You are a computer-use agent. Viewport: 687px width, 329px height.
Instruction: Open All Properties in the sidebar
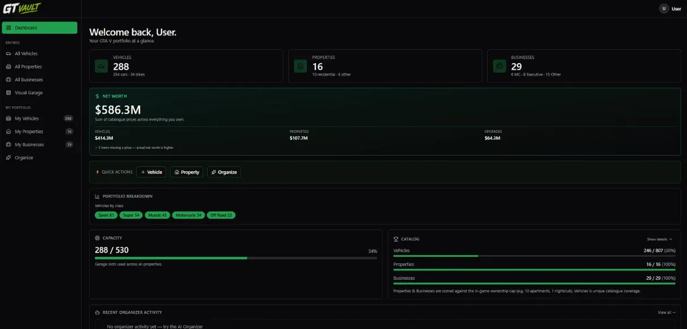[x=40, y=66]
